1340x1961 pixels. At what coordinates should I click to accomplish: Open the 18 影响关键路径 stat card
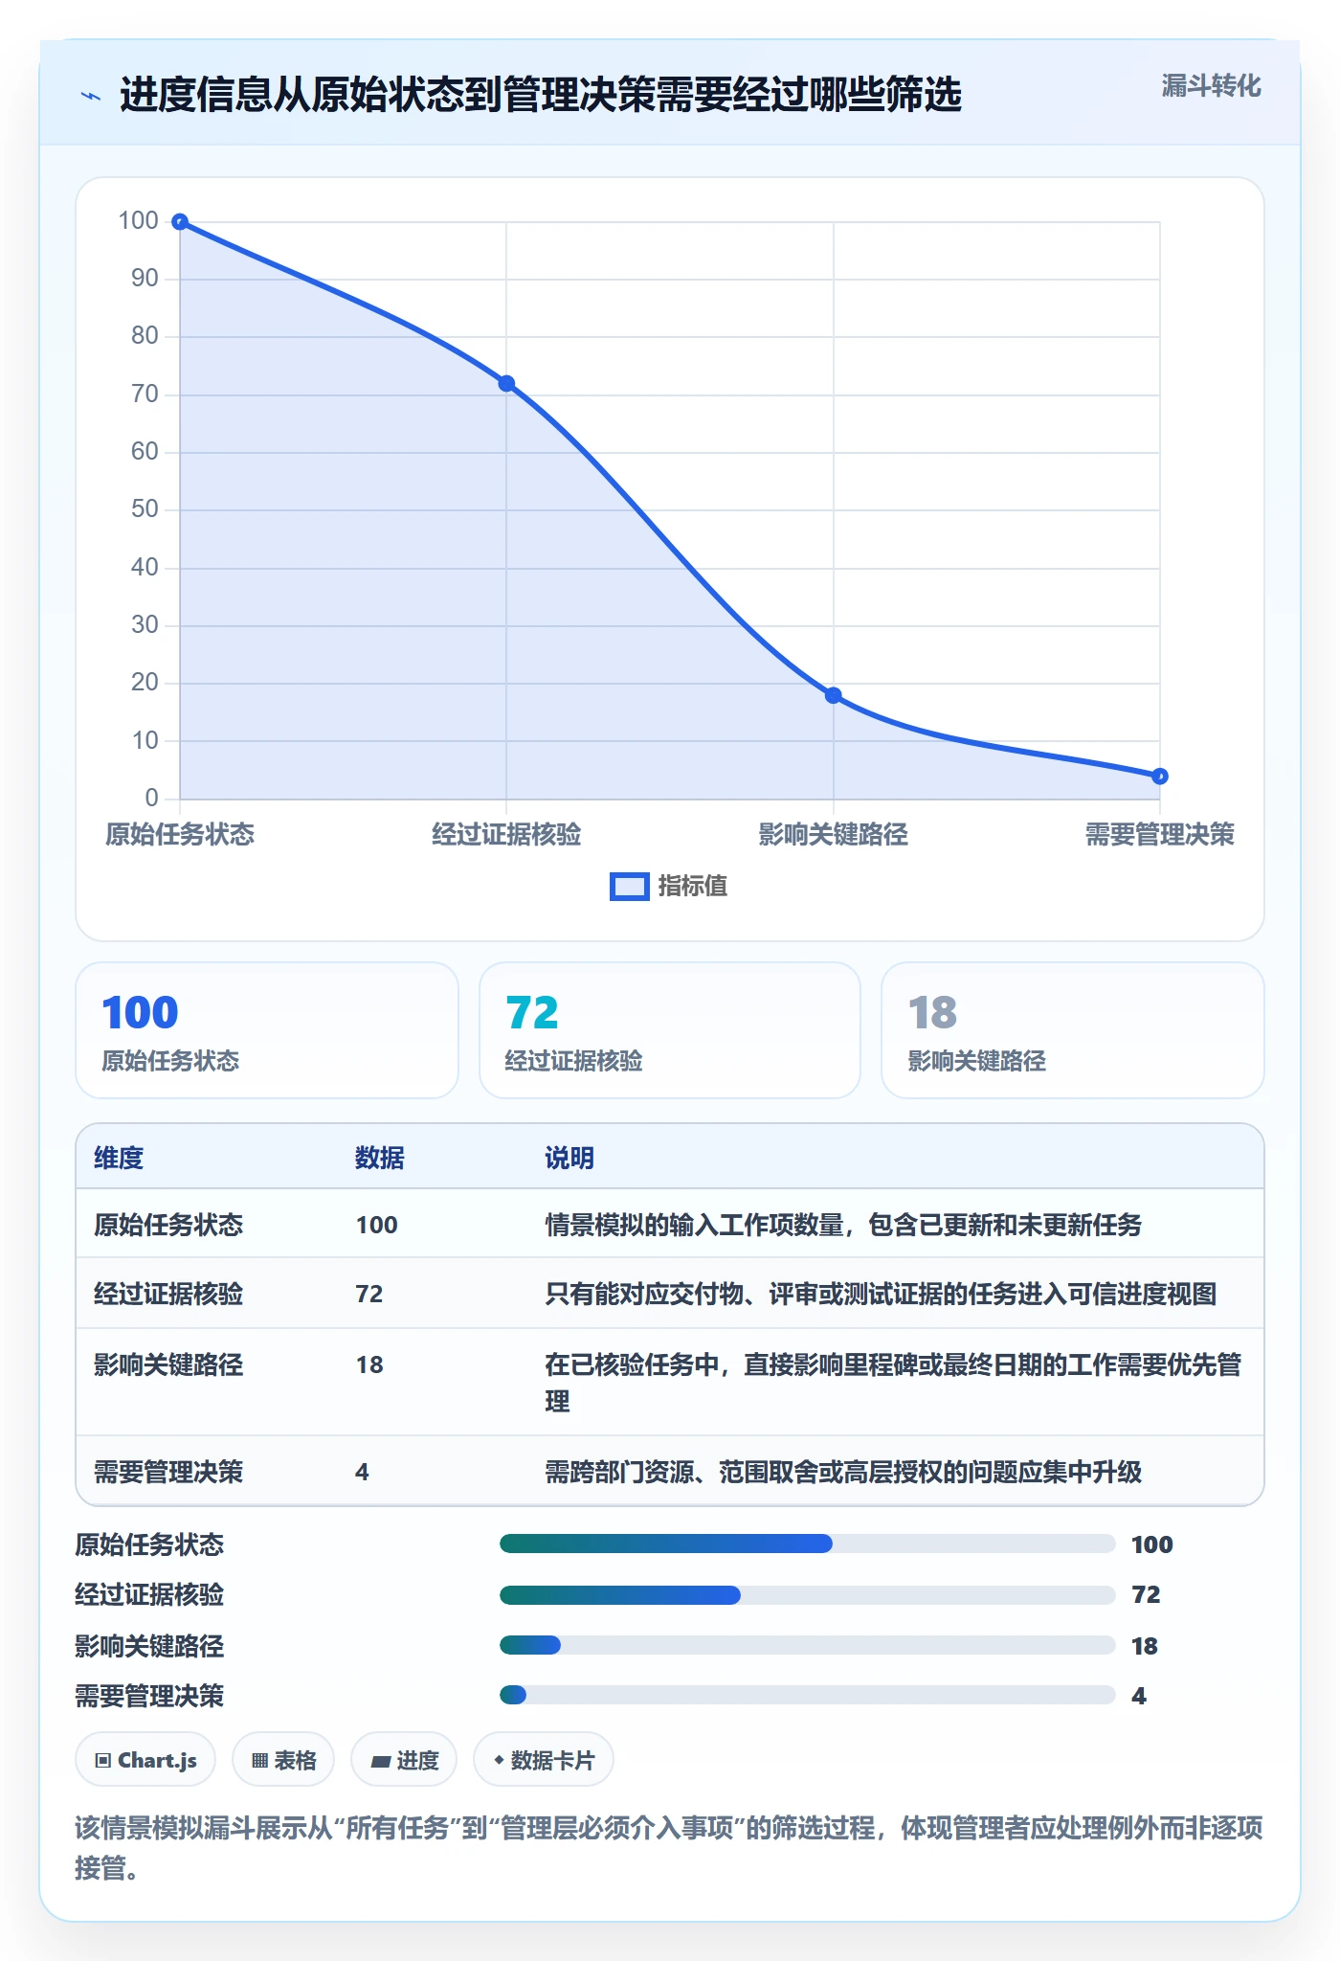click(x=1073, y=1030)
